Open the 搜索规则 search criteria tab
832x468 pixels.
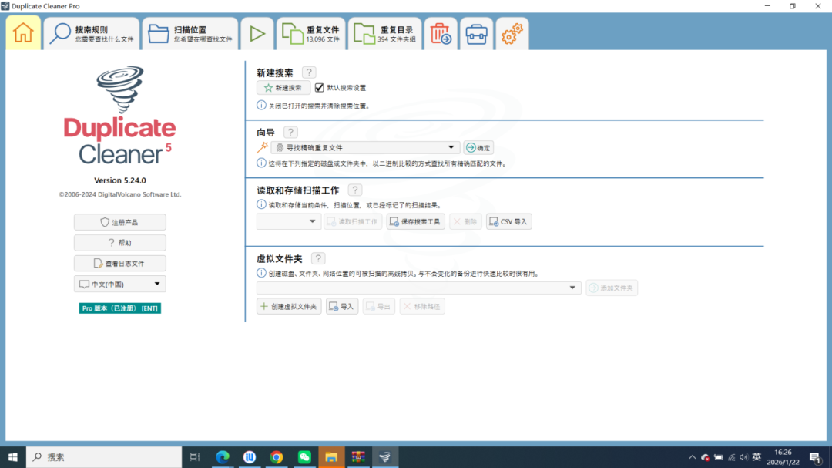coord(92,33)
